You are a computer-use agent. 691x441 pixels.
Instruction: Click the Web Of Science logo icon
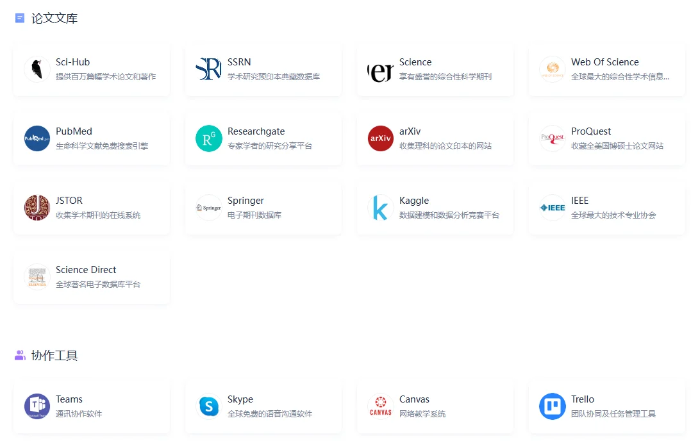[x=553, y=69]
